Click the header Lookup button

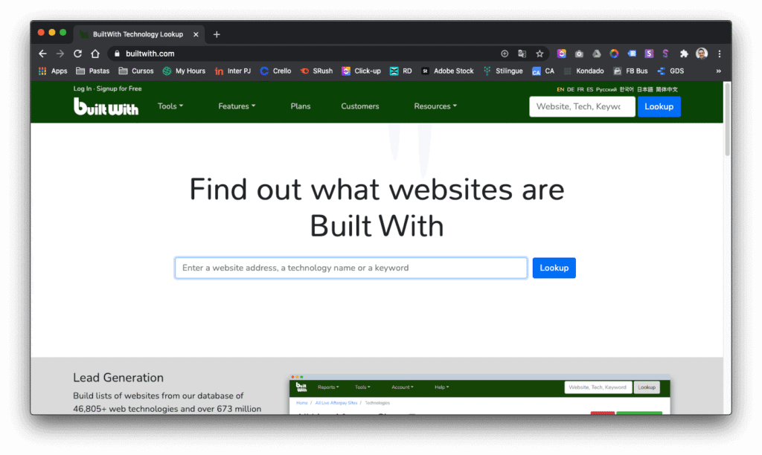659,106
